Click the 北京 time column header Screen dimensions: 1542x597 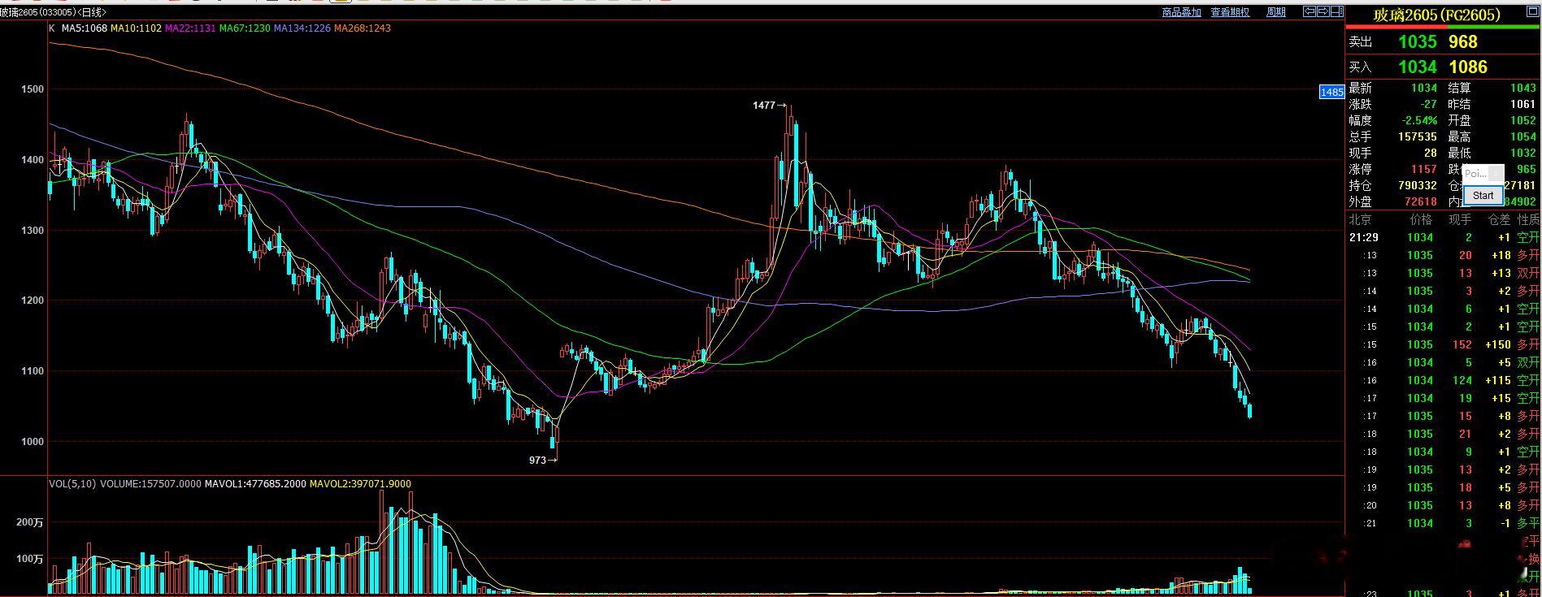coord(1361,220)
